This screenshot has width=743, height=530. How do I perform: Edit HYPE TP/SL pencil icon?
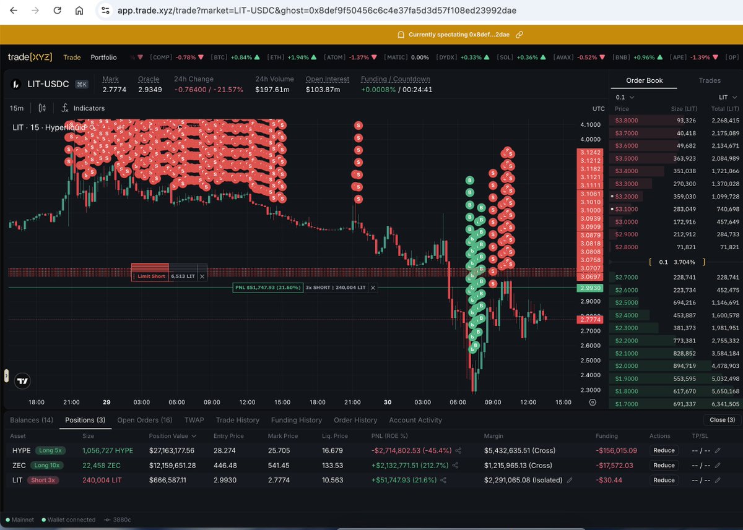tap(718, 451)
